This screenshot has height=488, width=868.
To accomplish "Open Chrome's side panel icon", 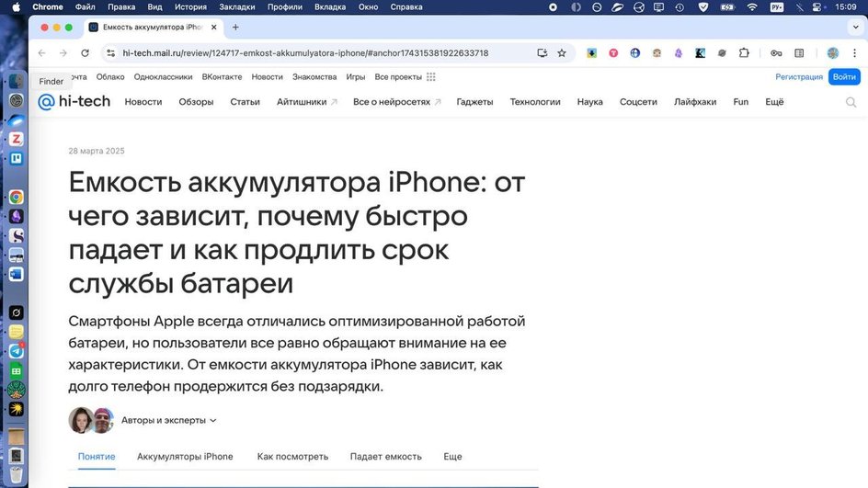I will click(799, 53).
